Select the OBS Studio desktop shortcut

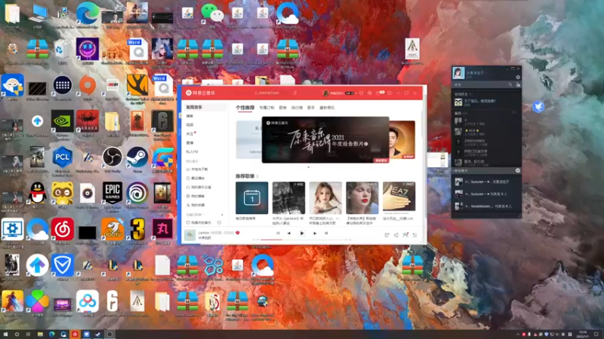[112, 157]
